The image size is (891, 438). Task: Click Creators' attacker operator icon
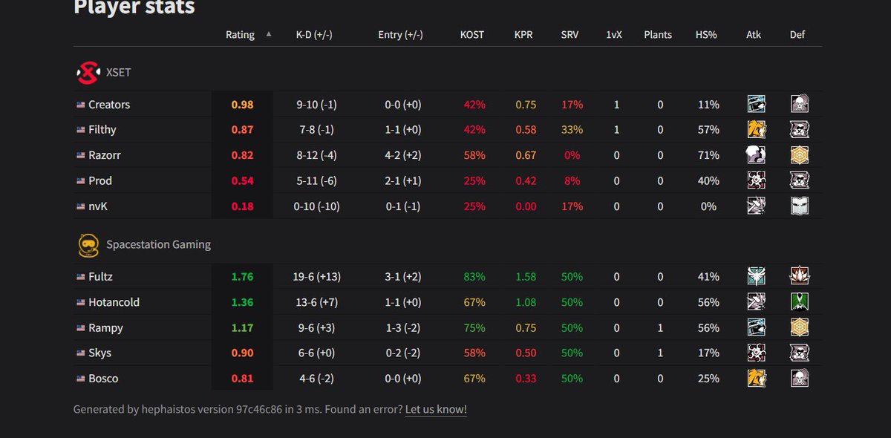pyautogui.click(x=756, y=104)
